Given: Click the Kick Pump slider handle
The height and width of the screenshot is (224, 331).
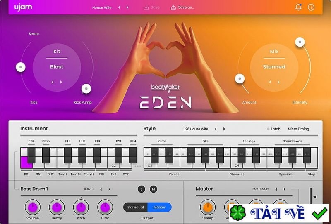Looking at the screenshot, I should click(x=86, y=89).
